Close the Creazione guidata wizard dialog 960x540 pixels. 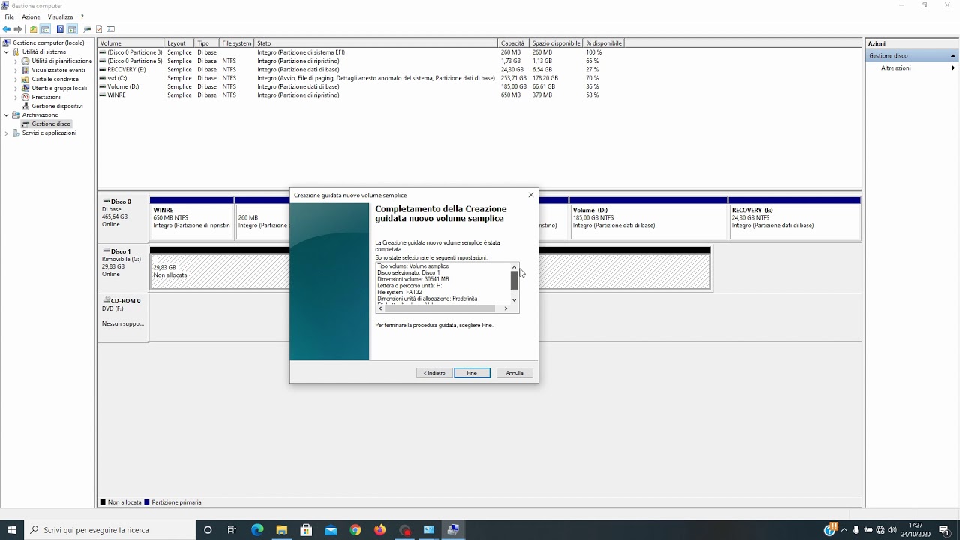coord(531,195)
